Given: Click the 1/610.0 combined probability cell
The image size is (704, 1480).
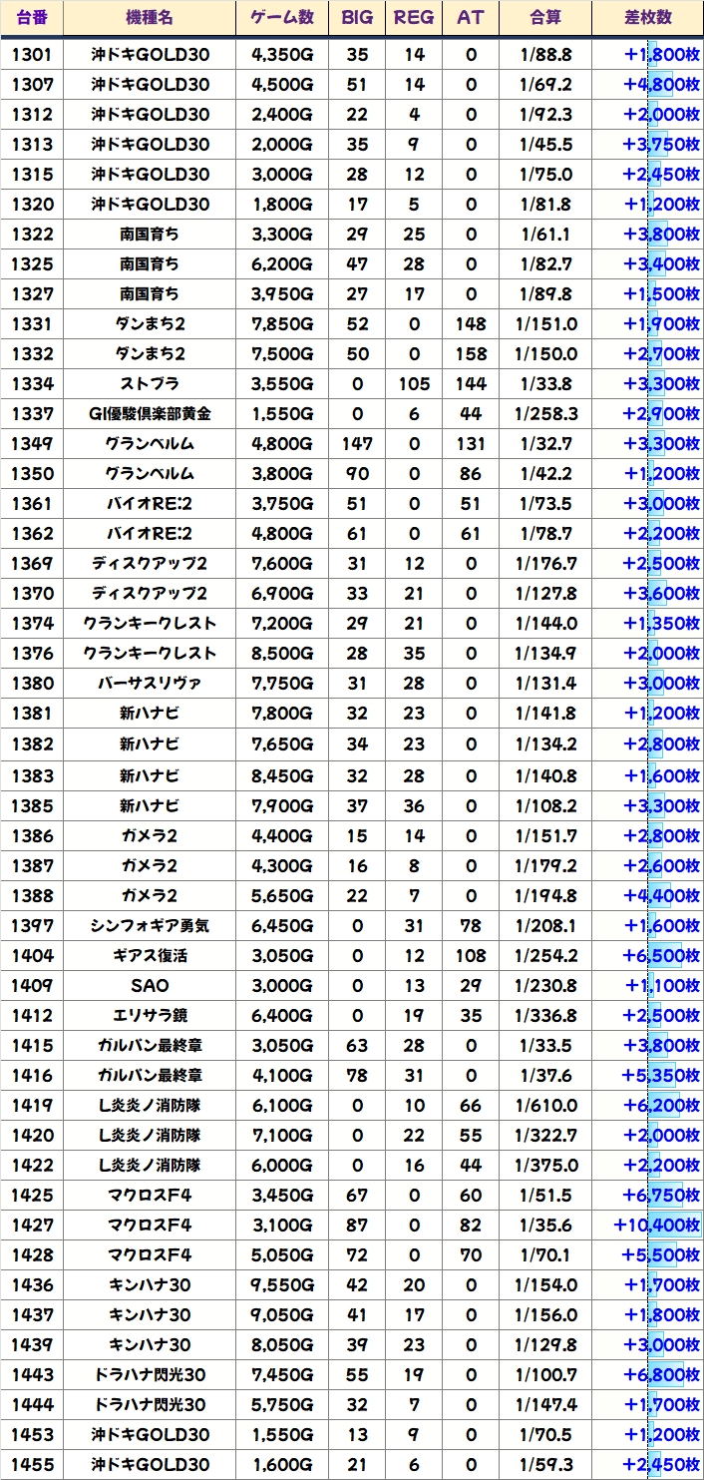Looking at the screenshot, I should [545, 1105].
